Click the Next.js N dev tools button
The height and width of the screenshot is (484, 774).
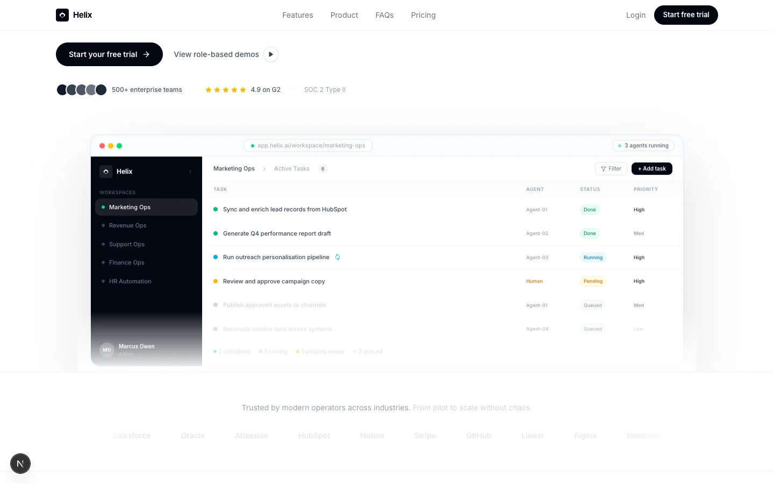(x=20, y=464)
